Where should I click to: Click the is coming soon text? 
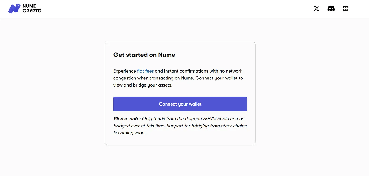(129, 133)
